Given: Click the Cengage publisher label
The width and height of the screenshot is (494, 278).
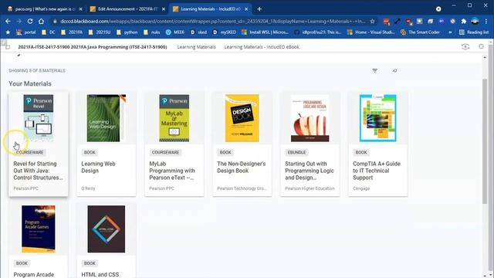Looking at the screenshot, I should 361,188.
